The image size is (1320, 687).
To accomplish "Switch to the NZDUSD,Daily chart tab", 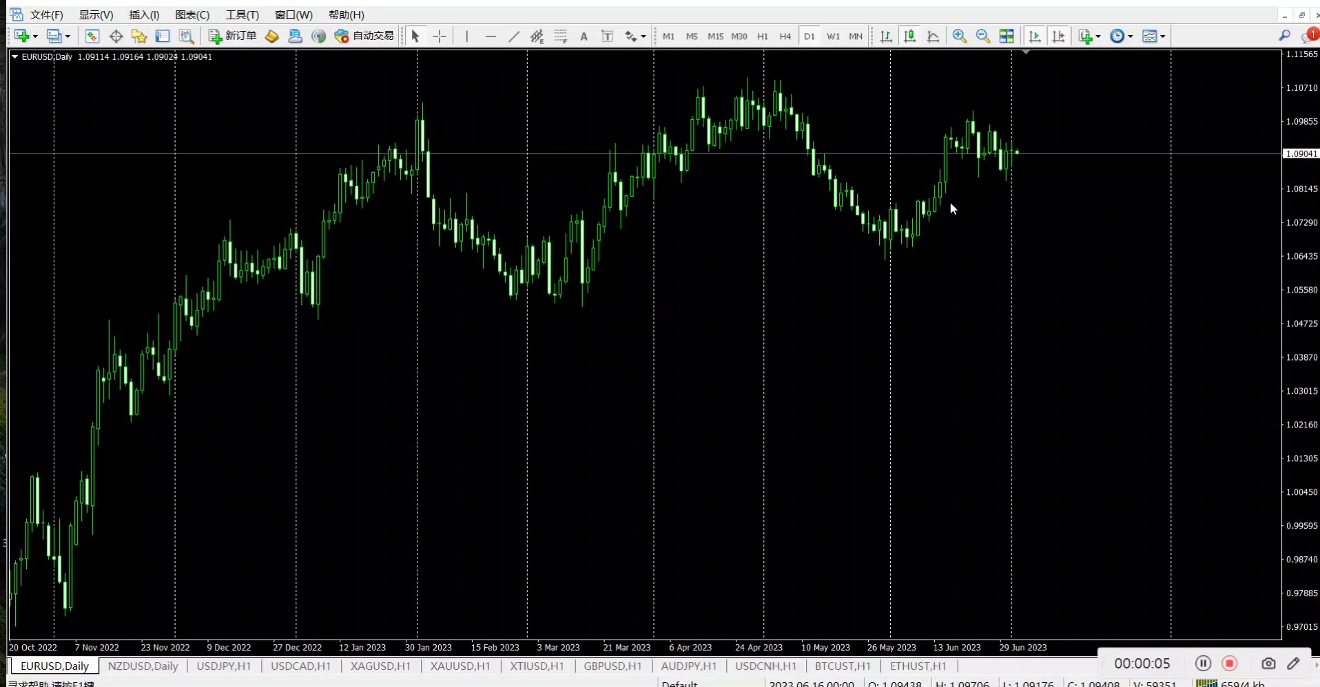I will (143, 666).
